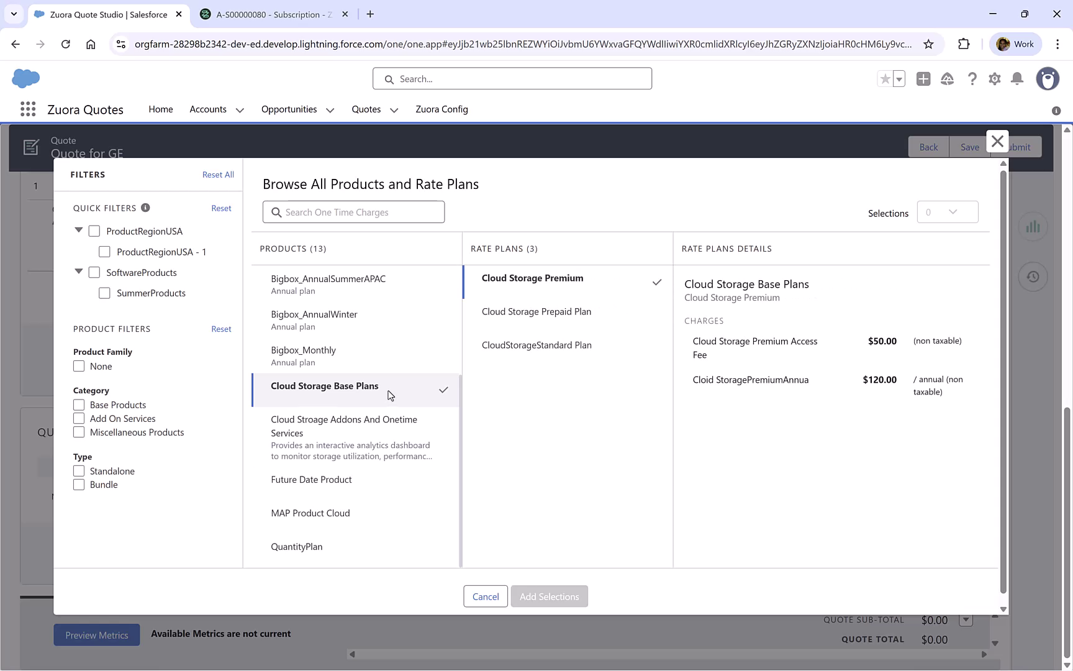Click Reset All to clear filters
The image size is (1073, 671).
coord(218,175)
